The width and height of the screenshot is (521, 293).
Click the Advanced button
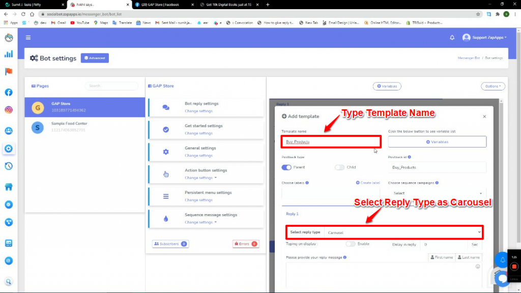[95, 58]
